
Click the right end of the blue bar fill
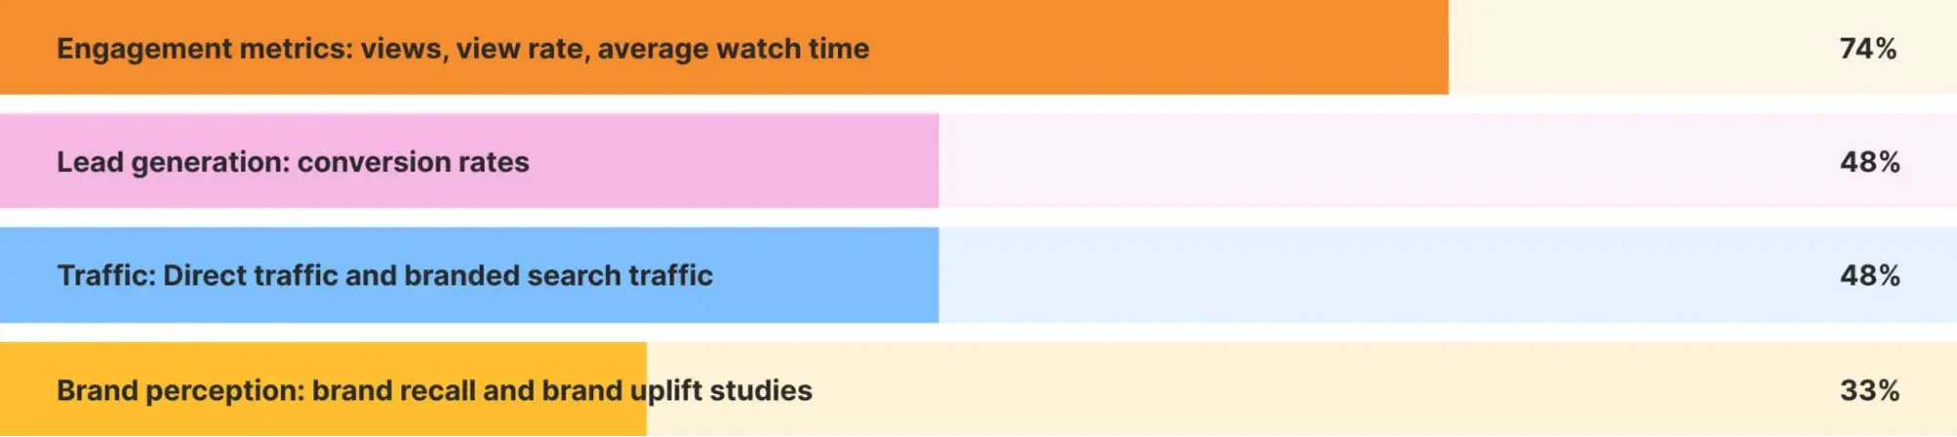click(928, 276)
